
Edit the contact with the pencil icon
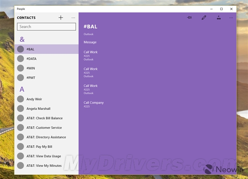tap(203, 18)
